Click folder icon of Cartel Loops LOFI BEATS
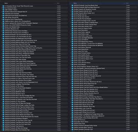The image size is (138, 132). pos(72,40)
